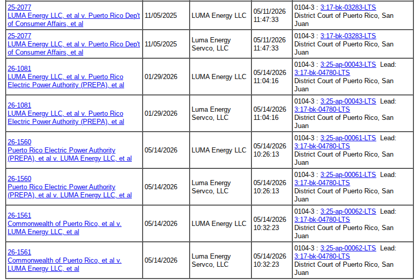
Task: Open PREPA v. LUMA Energy case title, Luma Energy Servco row
Action: tap(69, 191)
